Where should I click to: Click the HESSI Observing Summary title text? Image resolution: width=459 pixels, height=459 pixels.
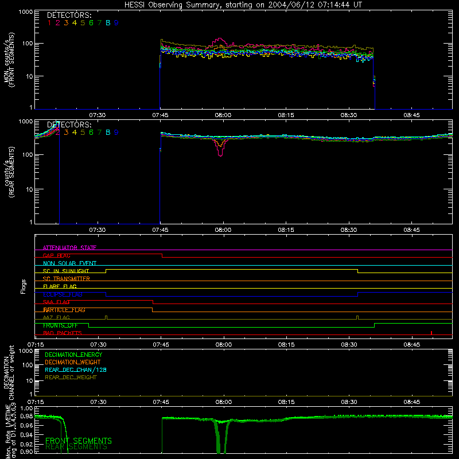click(243, 5)
